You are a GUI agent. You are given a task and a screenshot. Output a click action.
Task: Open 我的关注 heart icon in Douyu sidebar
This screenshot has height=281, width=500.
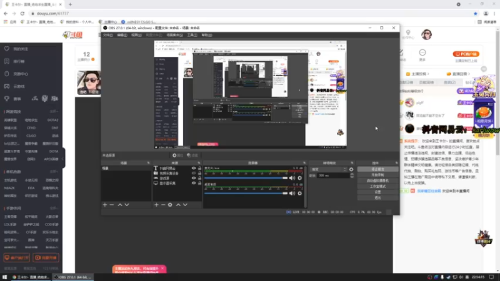tap(7, 49)
